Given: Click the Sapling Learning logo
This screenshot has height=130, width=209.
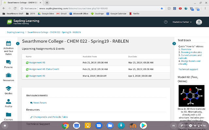Looking at the screenshot, I should 23,22.
